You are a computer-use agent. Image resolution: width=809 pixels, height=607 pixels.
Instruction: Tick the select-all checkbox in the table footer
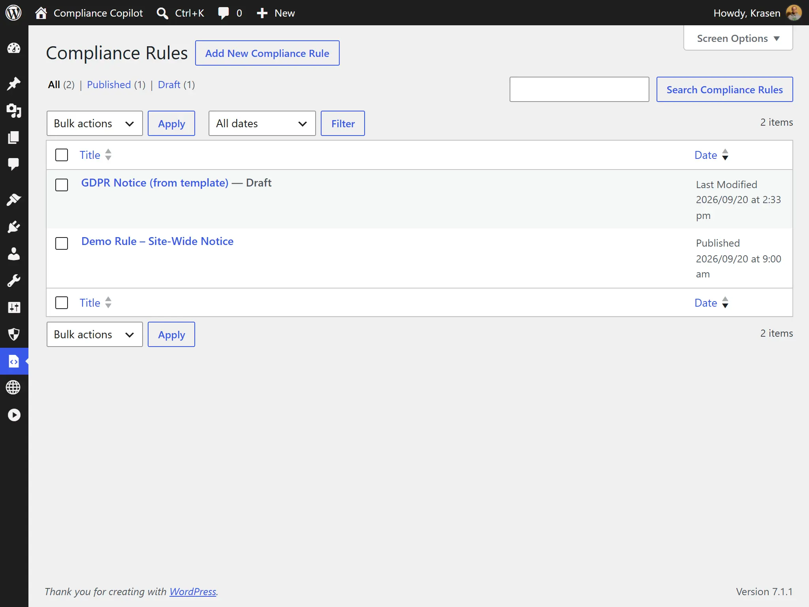click(62, 303)
